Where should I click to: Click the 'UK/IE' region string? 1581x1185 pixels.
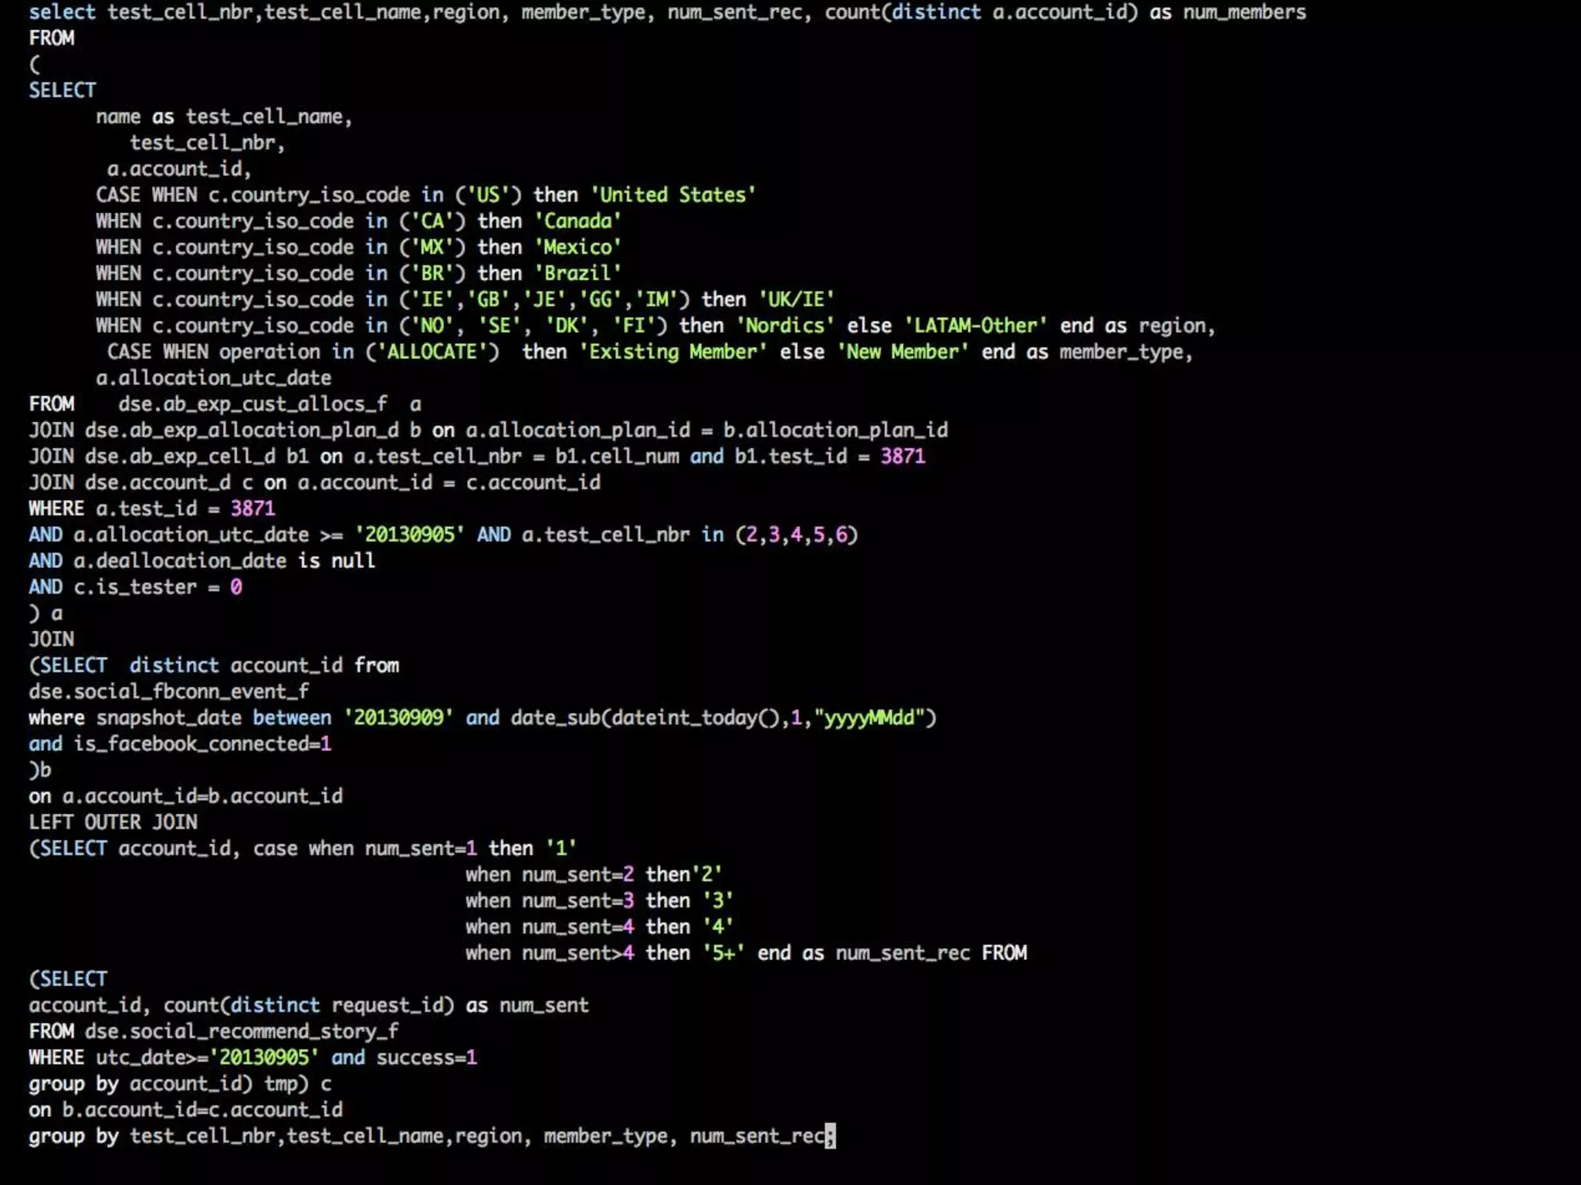[797, 299]
